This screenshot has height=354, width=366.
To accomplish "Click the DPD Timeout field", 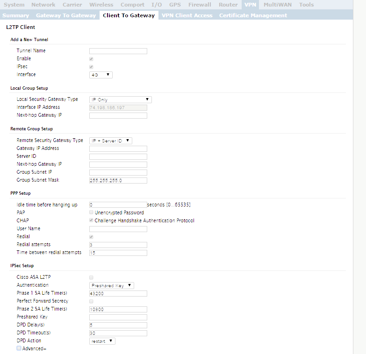I will coord(118,333).
